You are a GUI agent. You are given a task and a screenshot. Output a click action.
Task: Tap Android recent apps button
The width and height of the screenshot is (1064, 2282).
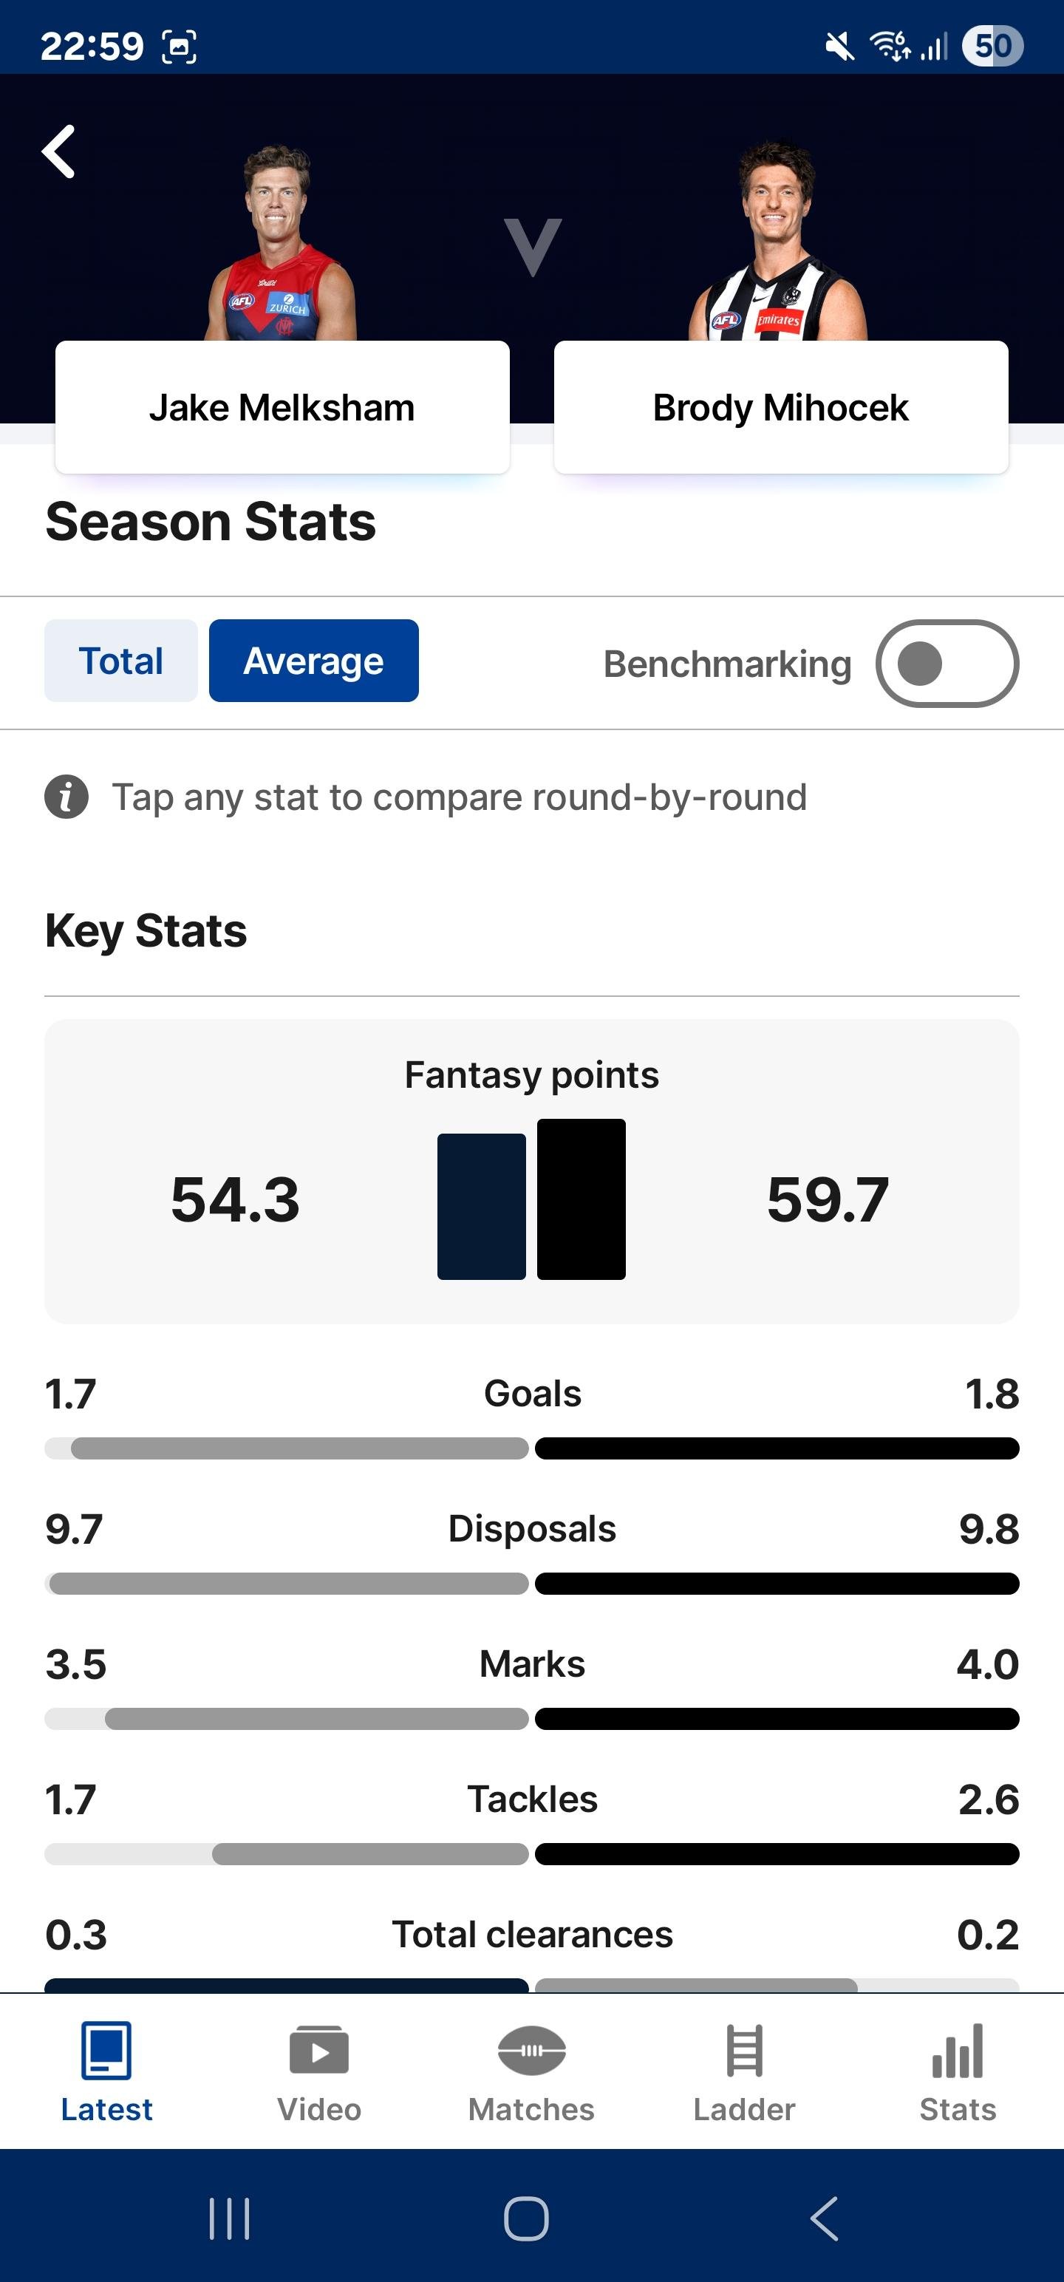[x=230, y=2219]
